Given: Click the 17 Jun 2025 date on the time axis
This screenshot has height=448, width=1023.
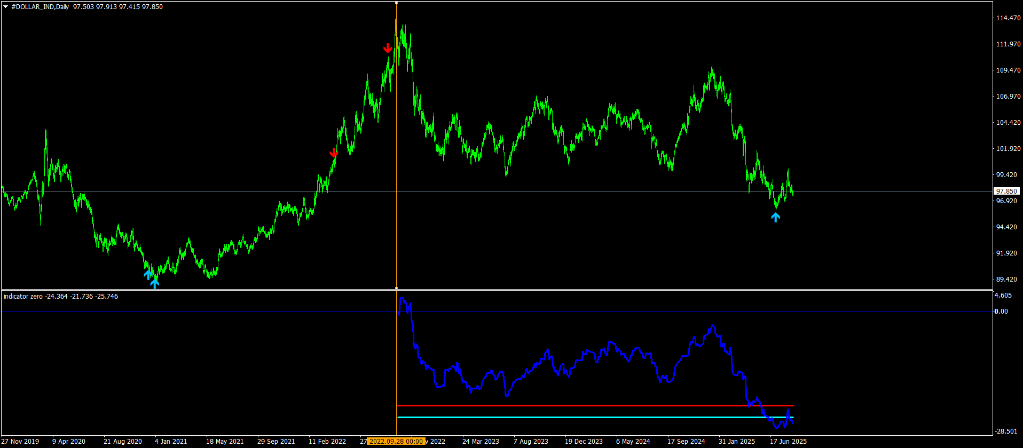Looking at the screenshot, I should [x=788, y=442].
